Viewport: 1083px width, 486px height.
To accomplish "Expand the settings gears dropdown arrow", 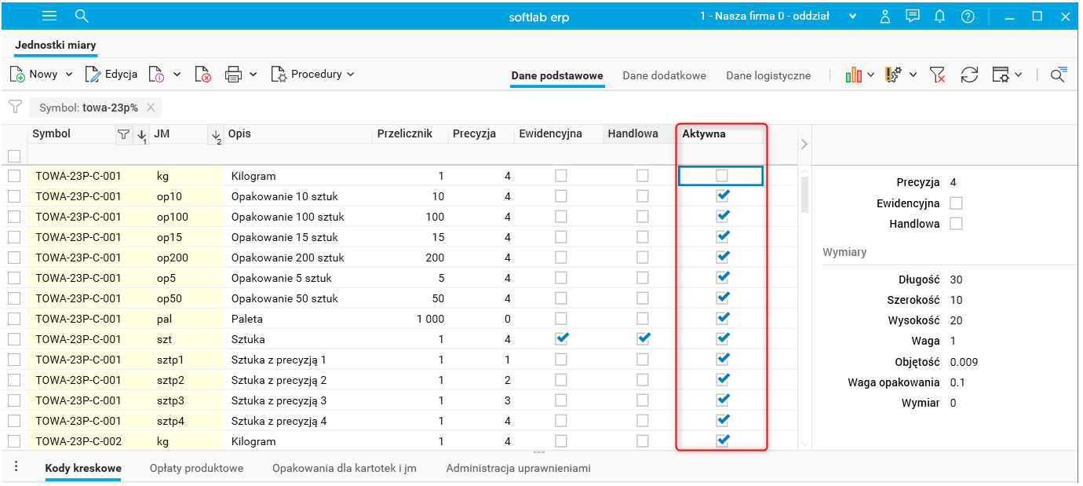I will coord(913,75).
